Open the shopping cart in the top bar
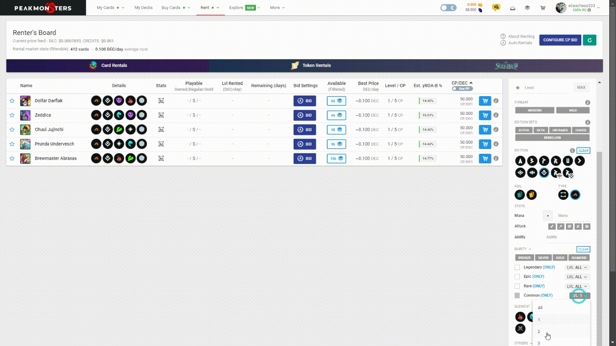Screen dimensions: 616x346 [543, 8]
